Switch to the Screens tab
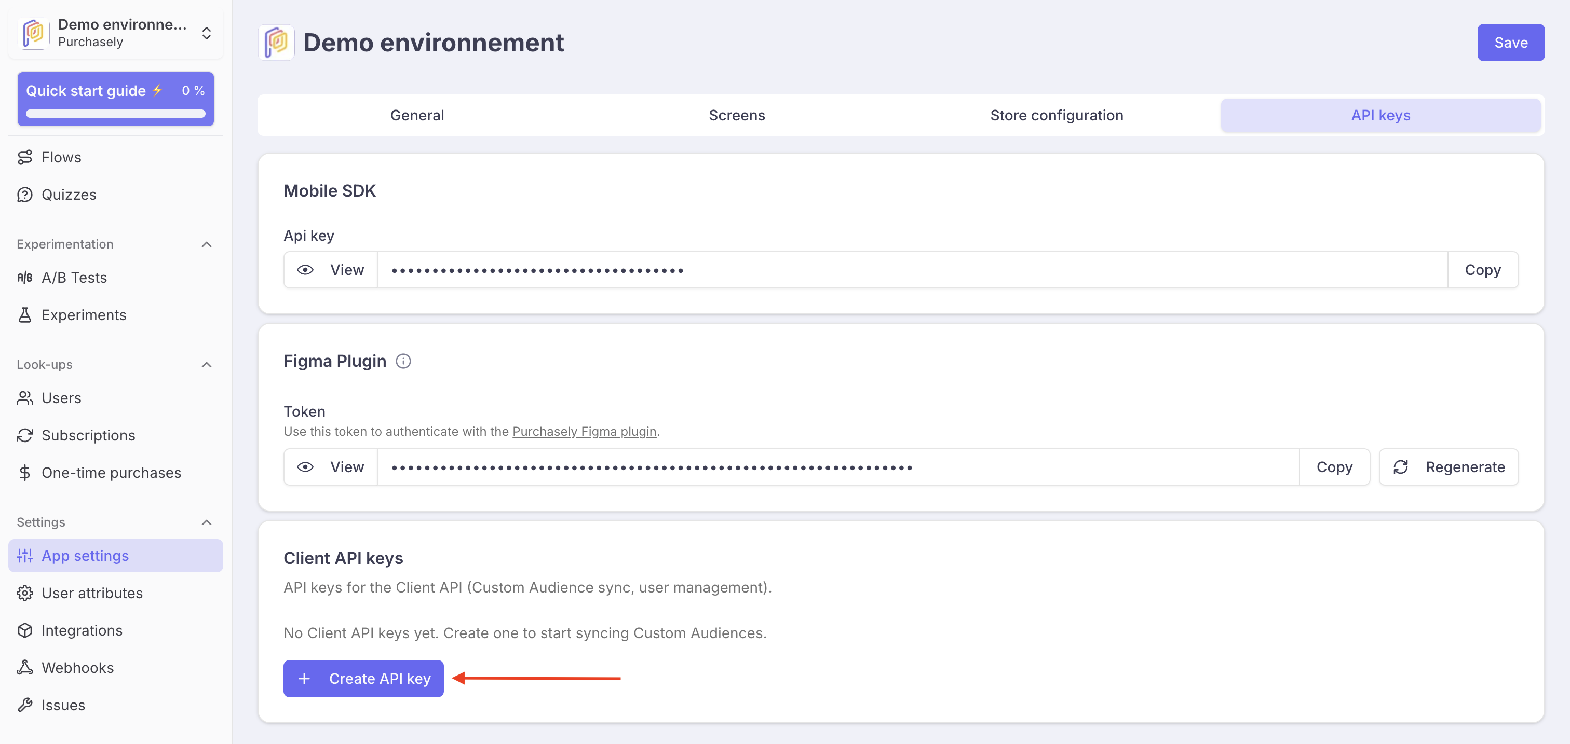Screen dimensions: 1570x744 (736, 115)
